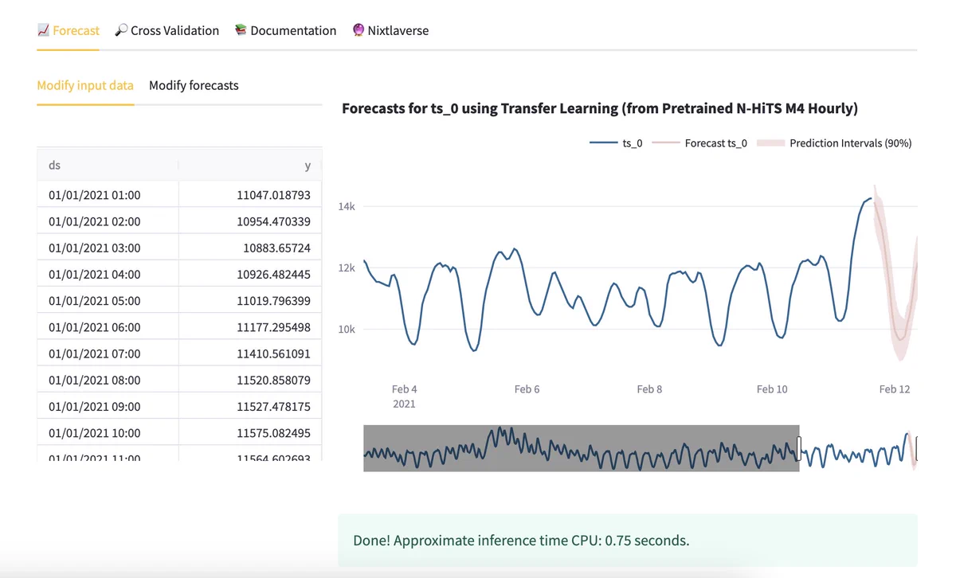Toggle the Forecast ts_0 legend entry
This screenshot has height=578, width=956.
coord(699,143)
